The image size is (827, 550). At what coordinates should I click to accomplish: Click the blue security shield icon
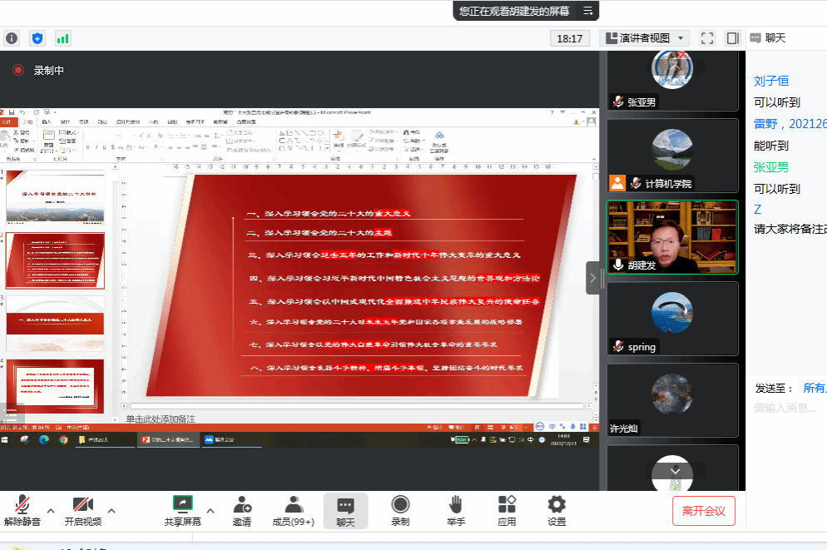click(37, 38)
